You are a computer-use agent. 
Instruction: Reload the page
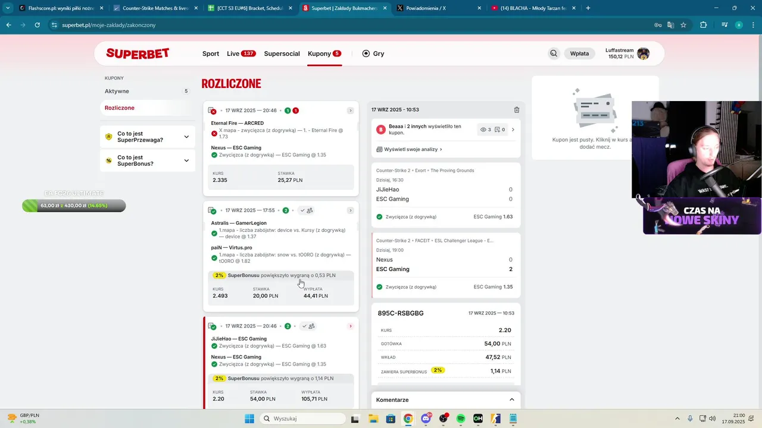point(37,25)
